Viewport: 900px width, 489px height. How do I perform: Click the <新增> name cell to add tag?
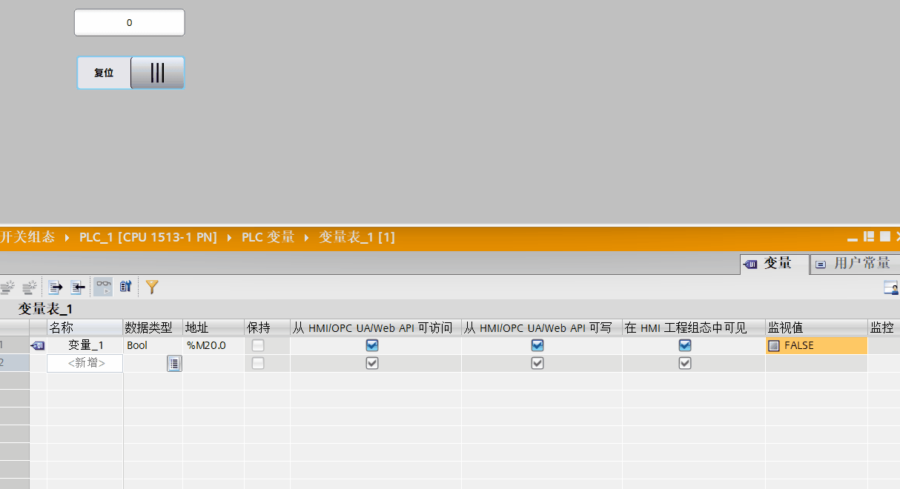point(85,363)
